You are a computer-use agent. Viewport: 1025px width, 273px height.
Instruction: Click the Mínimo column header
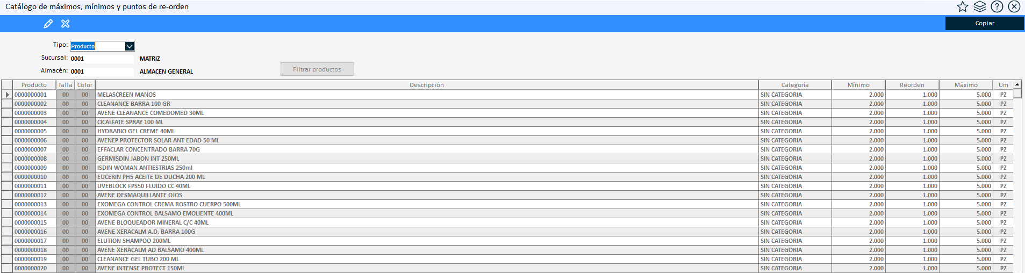click(x=858, y=85)
